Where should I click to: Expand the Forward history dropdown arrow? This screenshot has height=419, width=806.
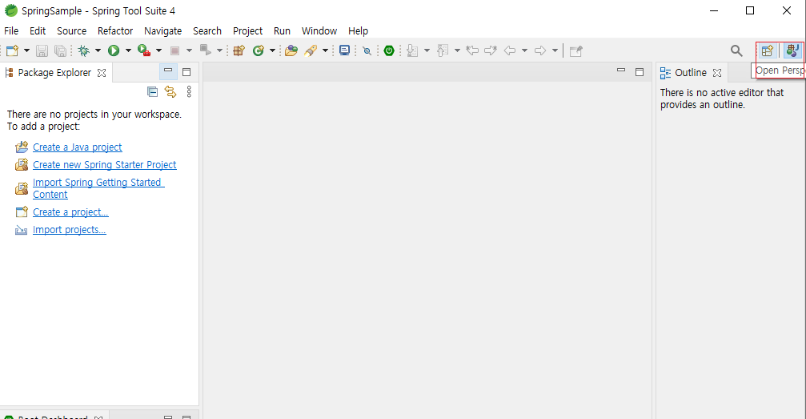tap(555, 50)
